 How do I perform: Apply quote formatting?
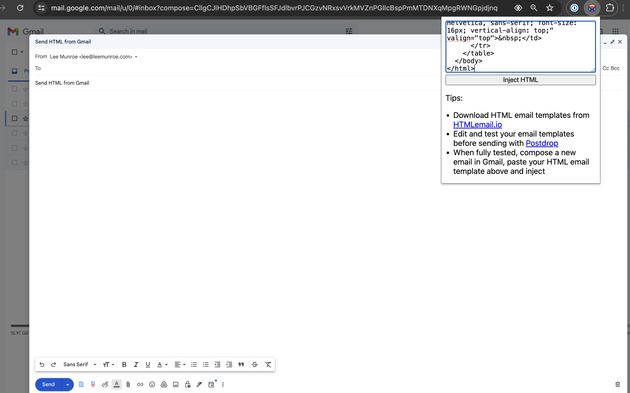click(241, 365)
